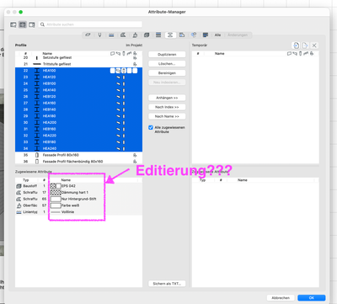Select the Volllinie line type row
This screenshot has width=337, height=304.
point(78,212)
